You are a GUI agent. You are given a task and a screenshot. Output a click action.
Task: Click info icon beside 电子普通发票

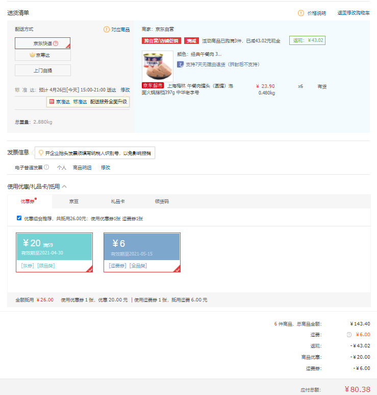coord(46,167)
